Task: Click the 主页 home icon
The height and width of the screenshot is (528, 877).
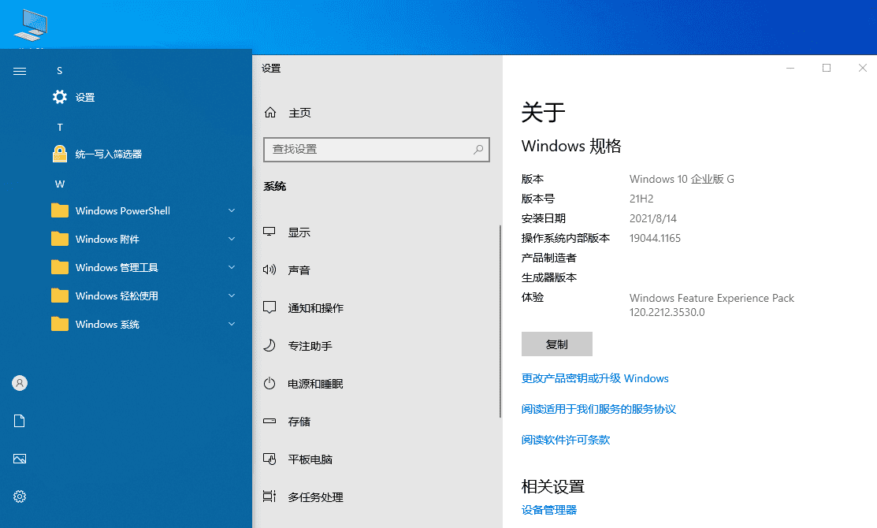Action: 270,113
